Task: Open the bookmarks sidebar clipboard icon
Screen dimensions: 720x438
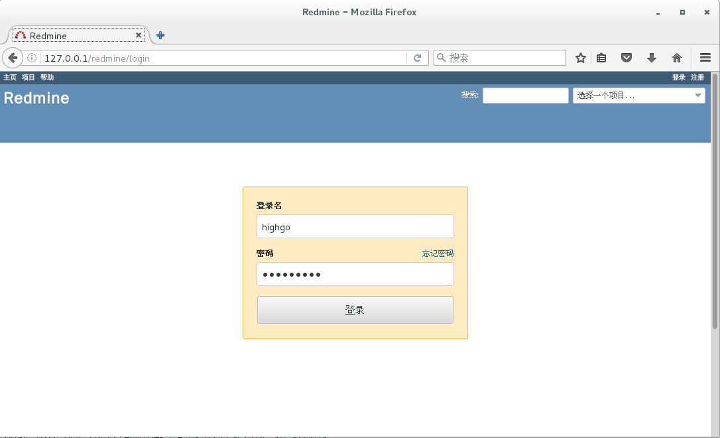Action: (601, 58)
